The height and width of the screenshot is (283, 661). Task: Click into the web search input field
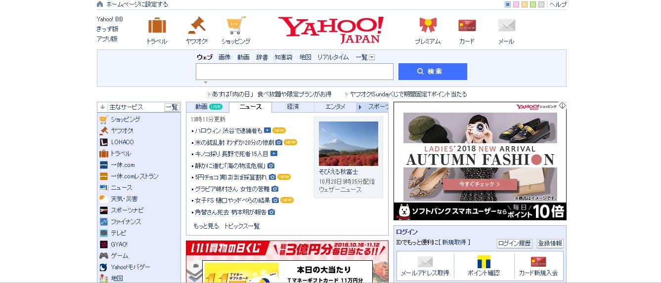(294, 72)
